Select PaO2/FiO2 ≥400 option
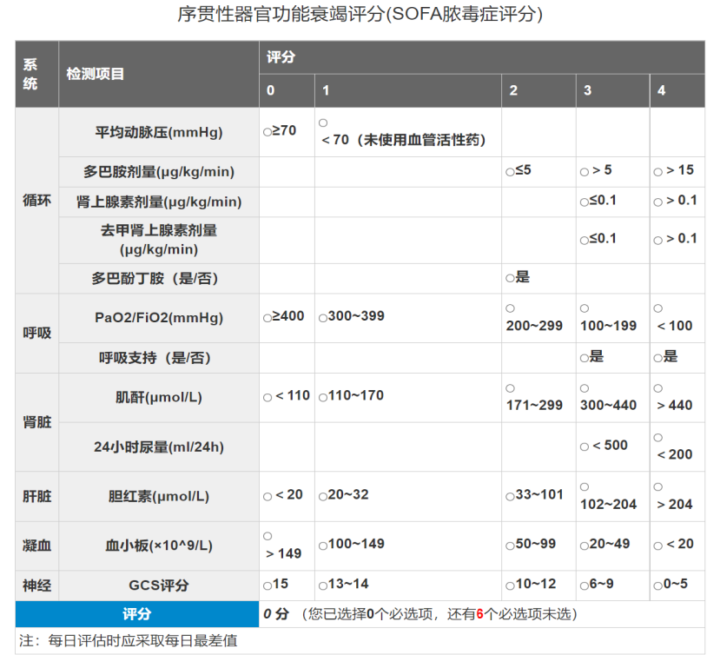720x655 pixels. [268, 318]
